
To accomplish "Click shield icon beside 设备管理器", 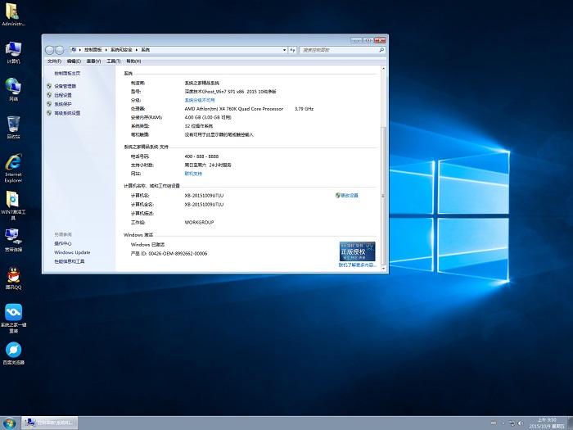I will click(x=49, y=86).
